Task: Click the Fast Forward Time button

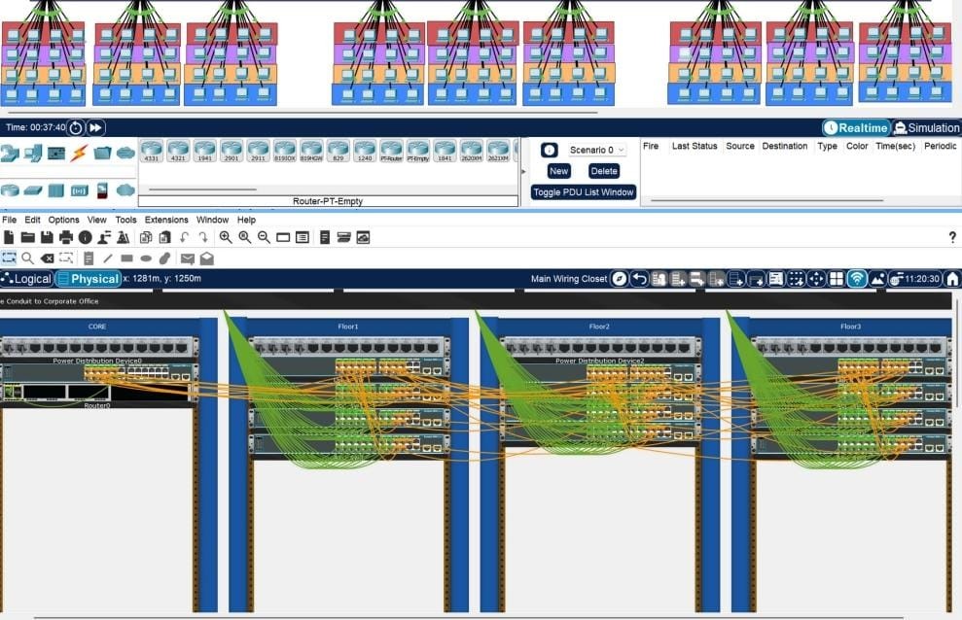Action: coord(95,128)
